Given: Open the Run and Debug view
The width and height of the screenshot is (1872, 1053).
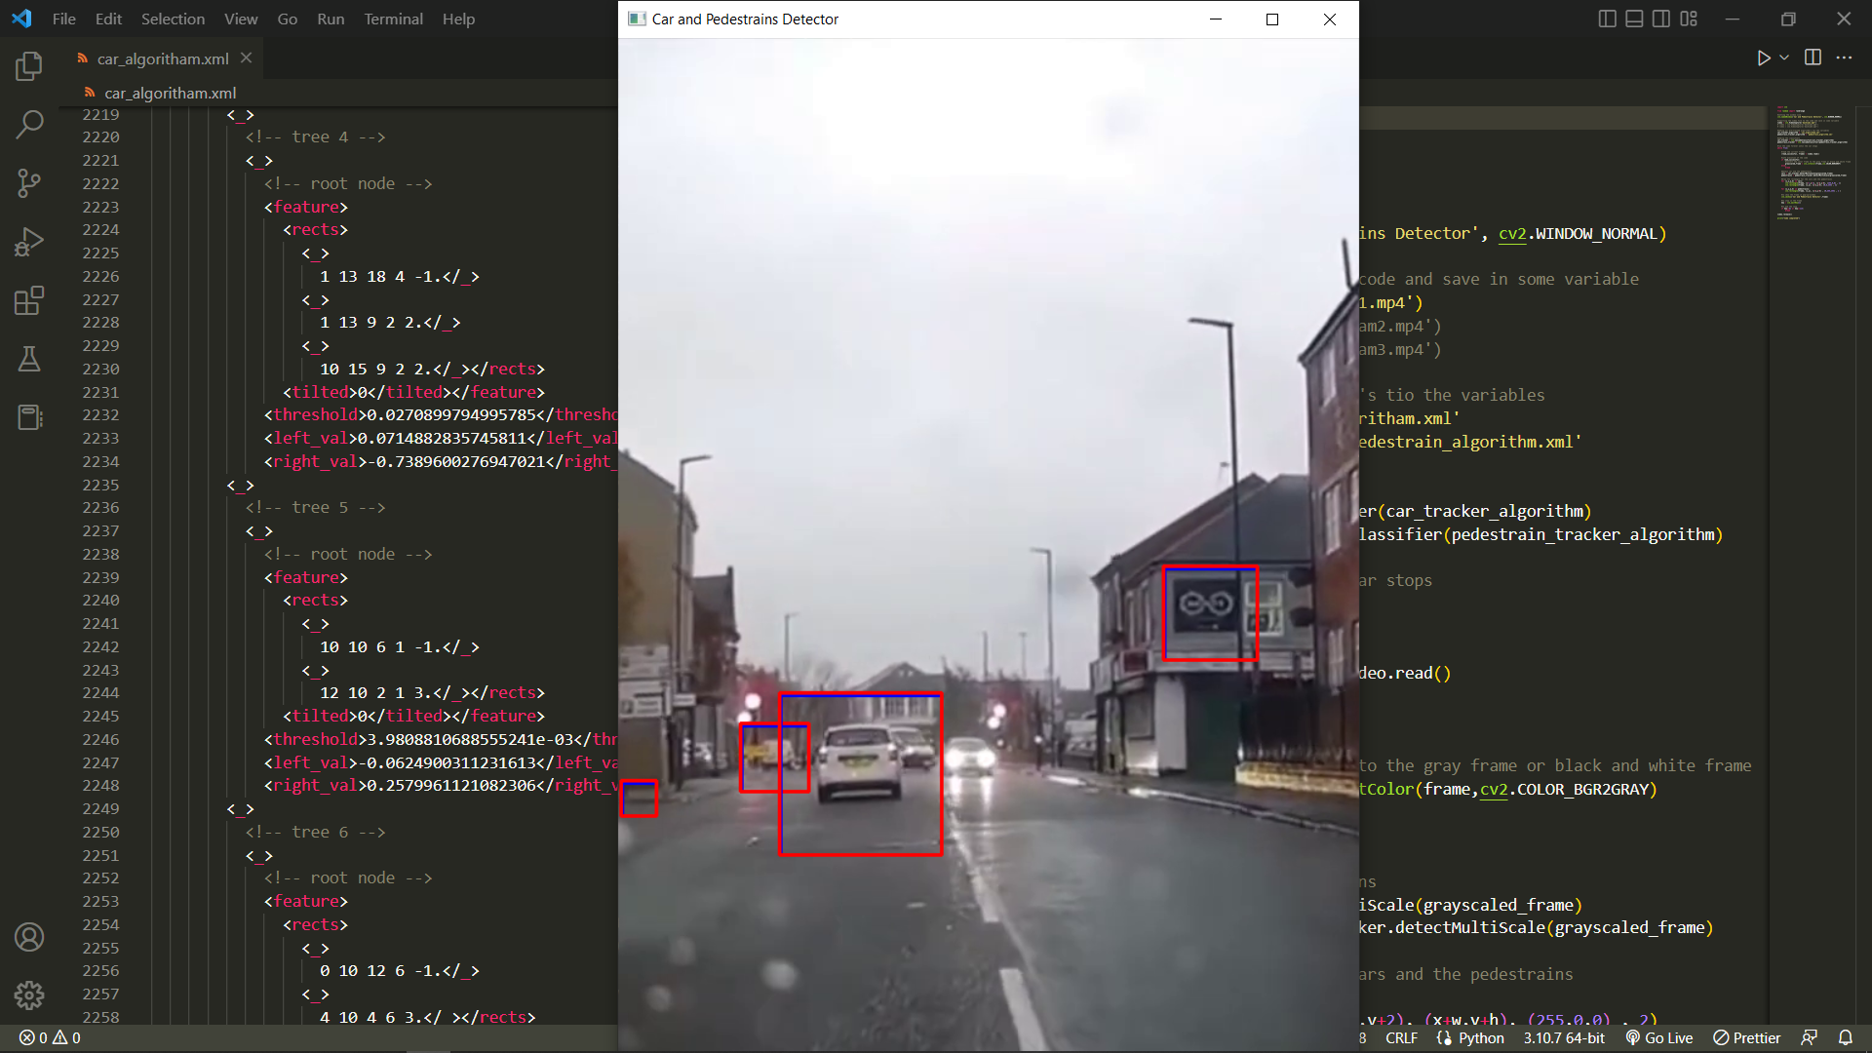Looking at the screenshot, I should tap(29, 241).
